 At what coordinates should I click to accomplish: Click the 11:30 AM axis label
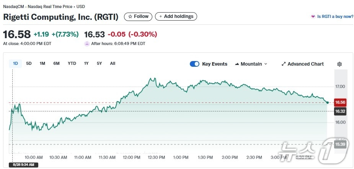107,157
